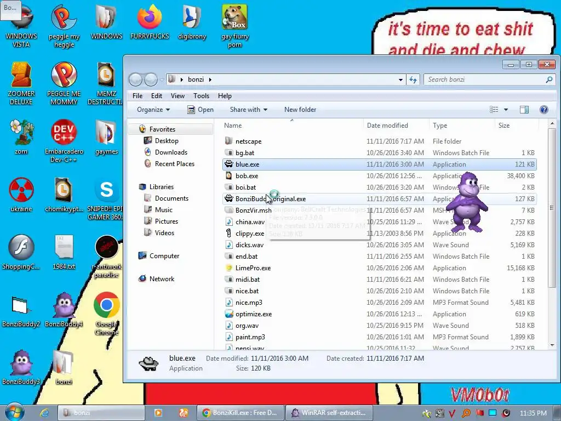Sort by the Name column header

(292, 126)
